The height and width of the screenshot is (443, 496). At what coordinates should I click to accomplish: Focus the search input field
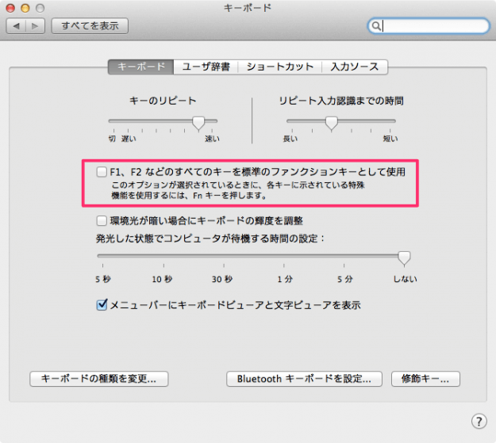[x=429, y=26]
